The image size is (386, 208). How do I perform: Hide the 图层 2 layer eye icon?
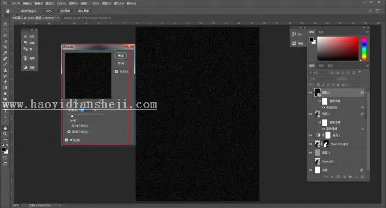(310, 114)
